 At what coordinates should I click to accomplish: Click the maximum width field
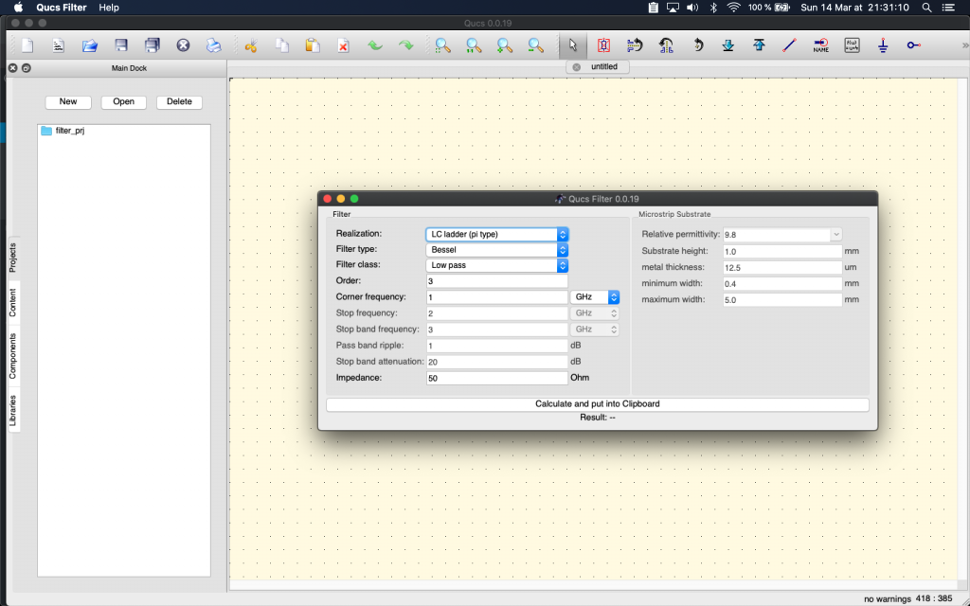(x=782, y=300)
